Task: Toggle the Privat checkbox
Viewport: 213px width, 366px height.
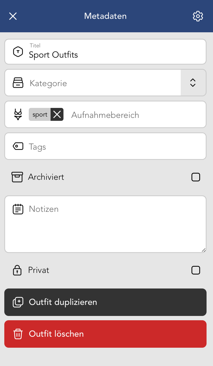Action: click(x=196, y=270)
